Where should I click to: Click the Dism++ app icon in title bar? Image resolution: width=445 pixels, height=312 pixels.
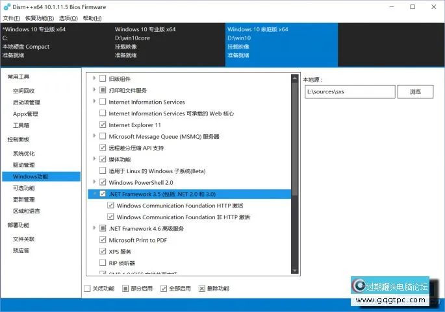6,6
